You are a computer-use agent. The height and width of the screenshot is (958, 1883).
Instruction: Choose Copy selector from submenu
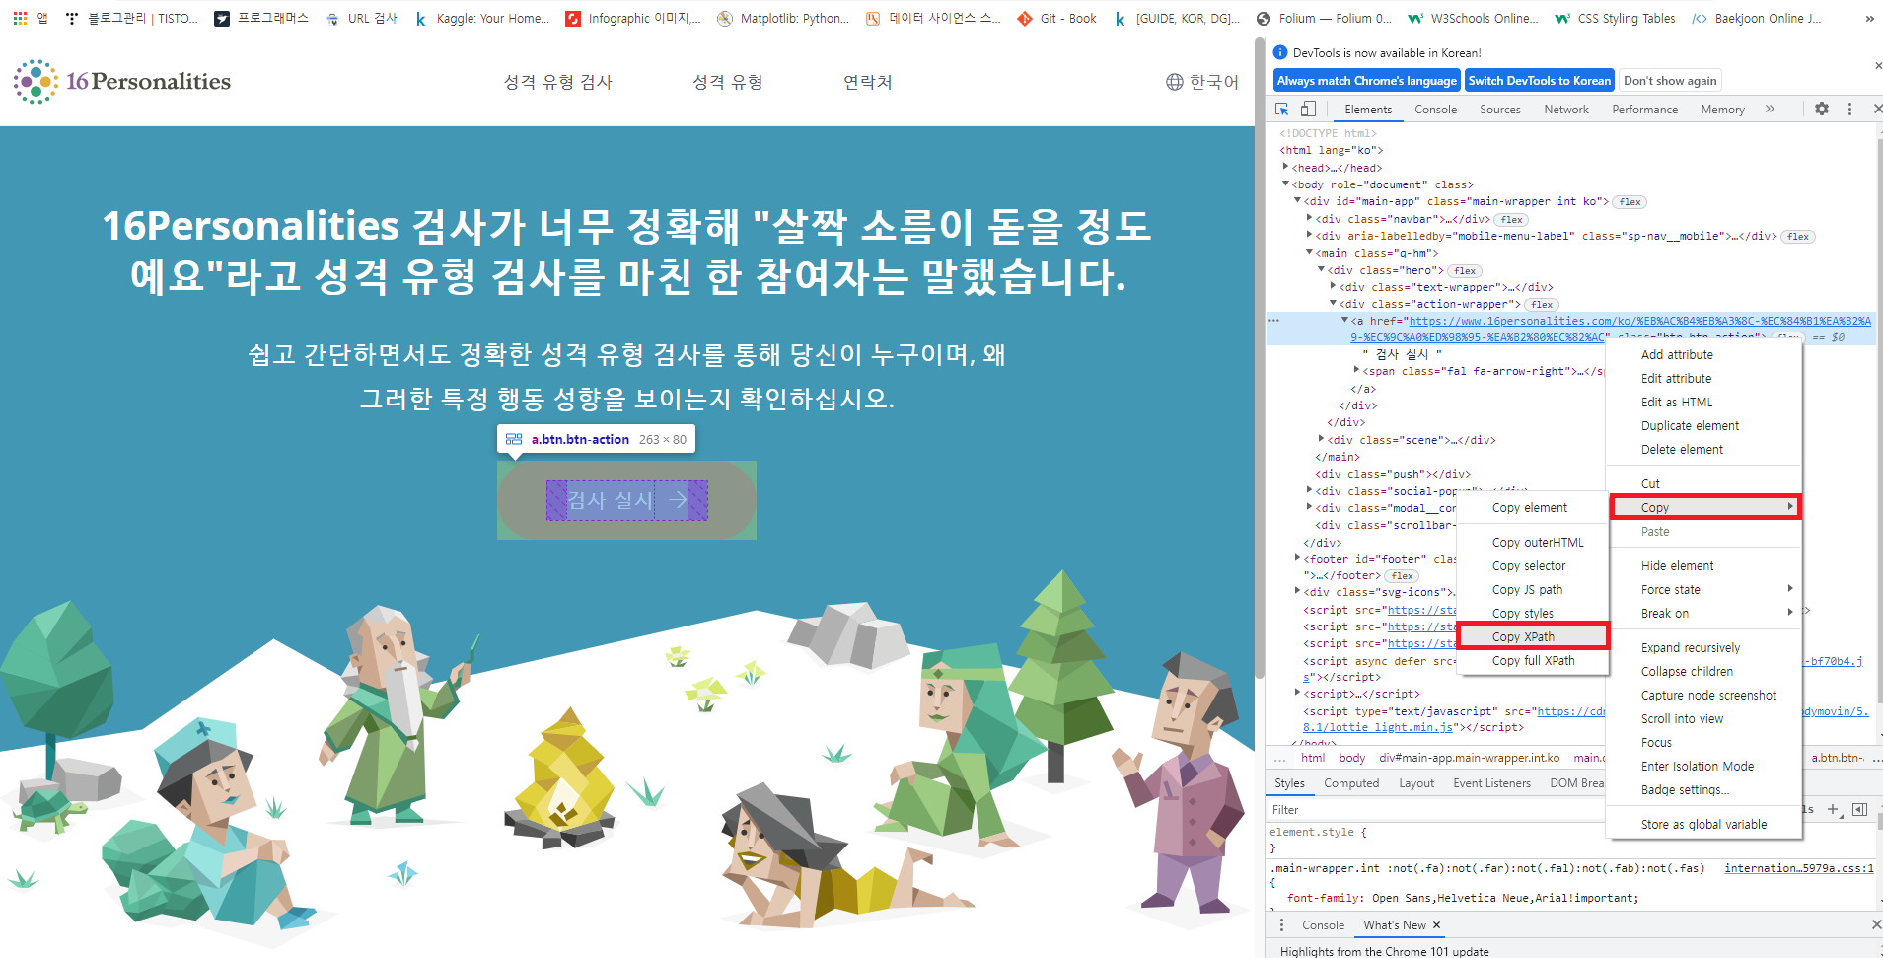1533,565
